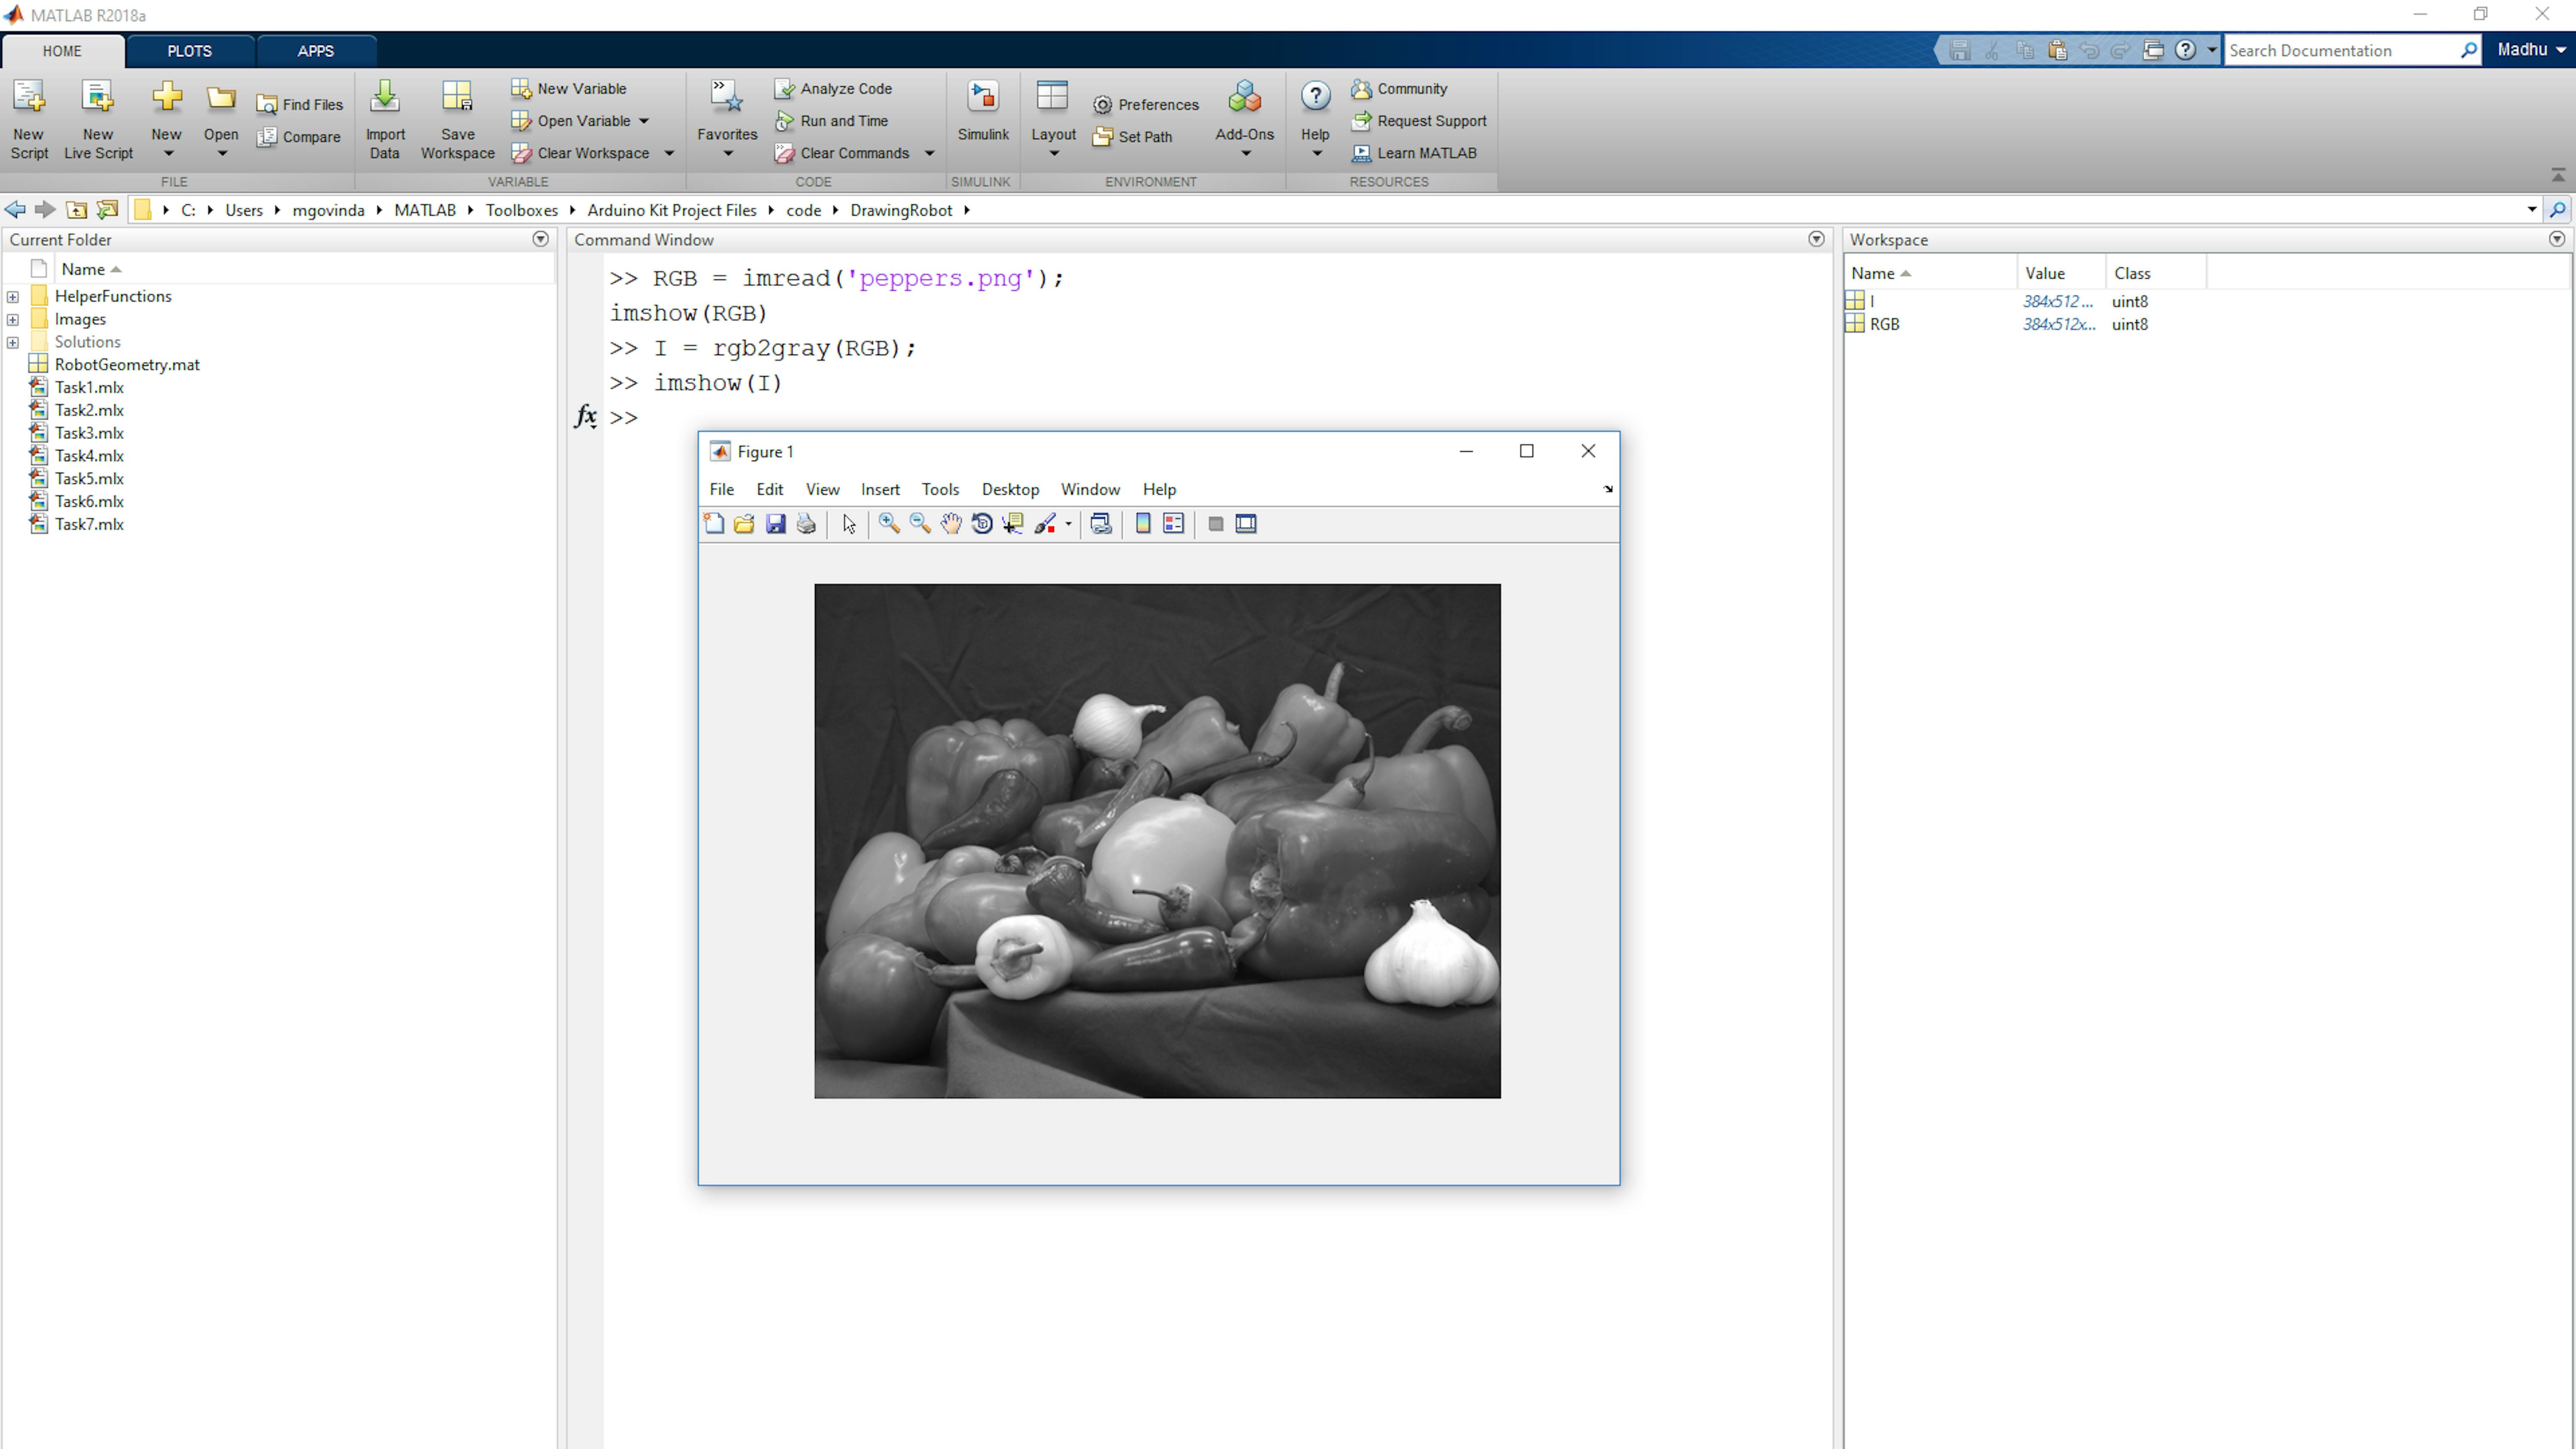Click New Variable button
This screenshot has width=2576, height=1449.
(569, 89)
